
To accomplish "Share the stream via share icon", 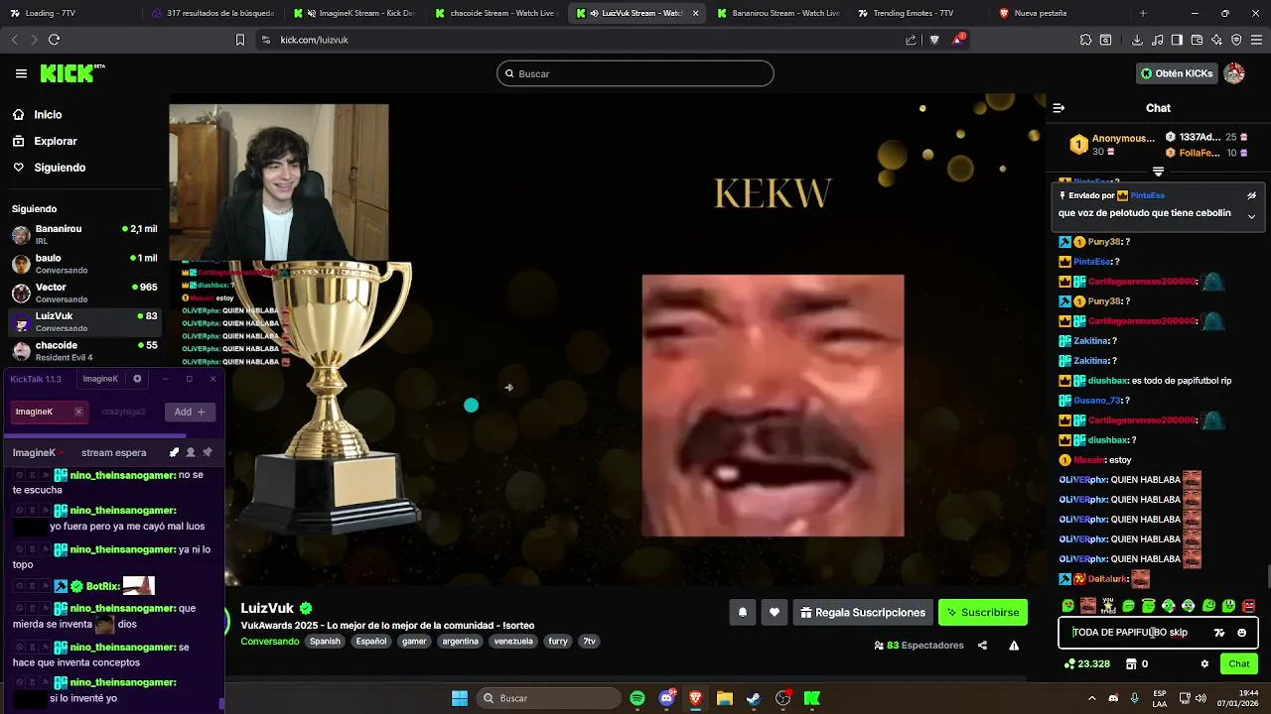I will click(x=982, y=646).
